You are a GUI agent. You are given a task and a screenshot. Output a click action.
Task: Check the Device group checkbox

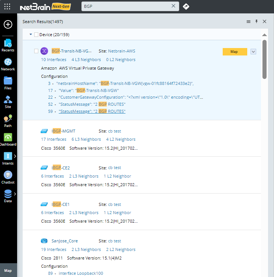(x=36, y=35)
